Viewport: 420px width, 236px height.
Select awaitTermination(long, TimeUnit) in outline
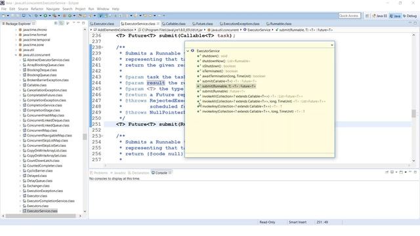click(231, 76)
